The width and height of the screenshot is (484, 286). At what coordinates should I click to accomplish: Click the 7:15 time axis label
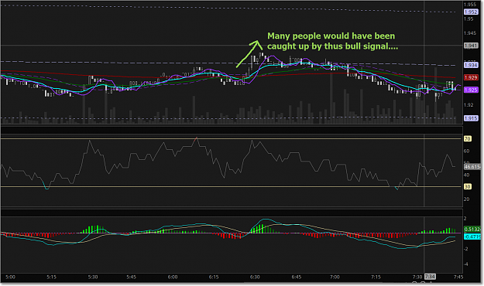(376, 277)
